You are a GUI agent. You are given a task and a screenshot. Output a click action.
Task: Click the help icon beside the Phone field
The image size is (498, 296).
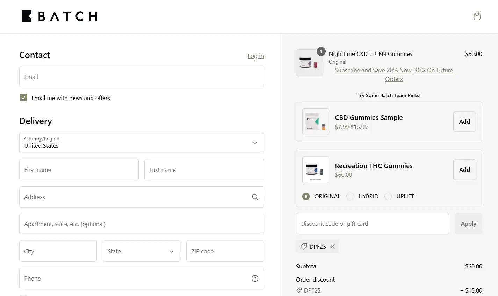(255, 278)
